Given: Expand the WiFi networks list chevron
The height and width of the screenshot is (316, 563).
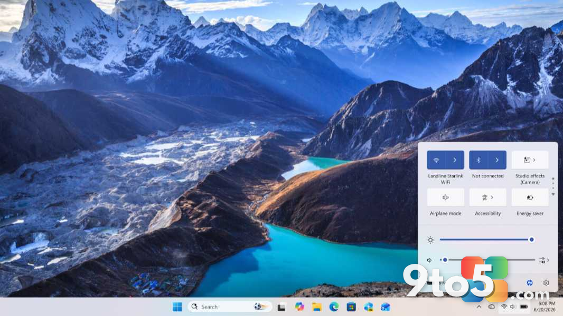Looking at the screenshot, I should 455,160.
